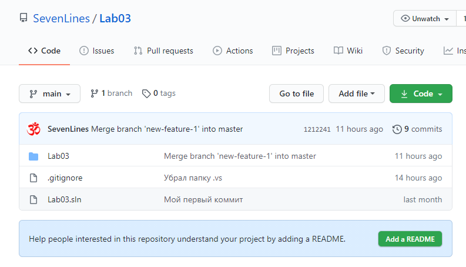466x267 pixels.
Task: Open the Add file dropdown
Action: (357, 94)
